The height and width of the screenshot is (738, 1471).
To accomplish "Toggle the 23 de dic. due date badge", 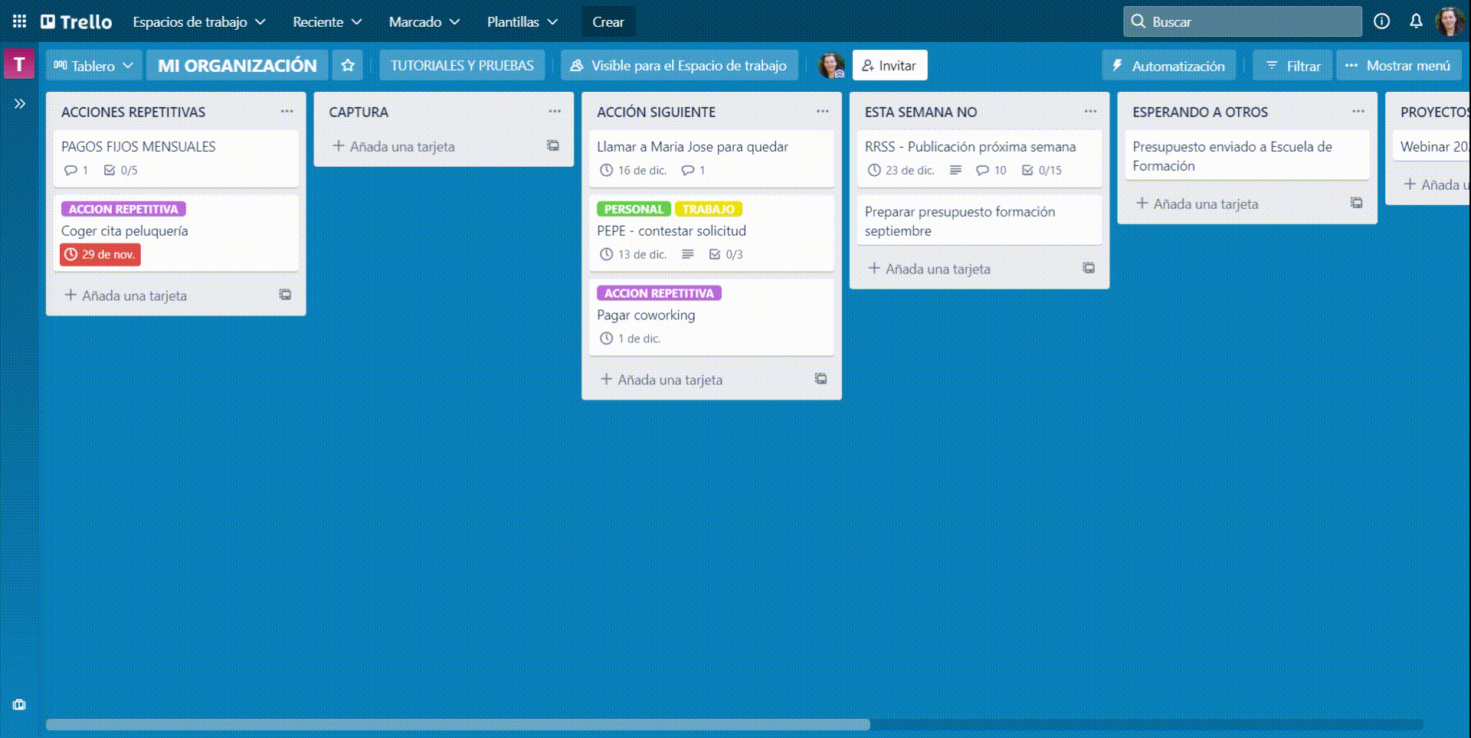I will tap(901, 170).
